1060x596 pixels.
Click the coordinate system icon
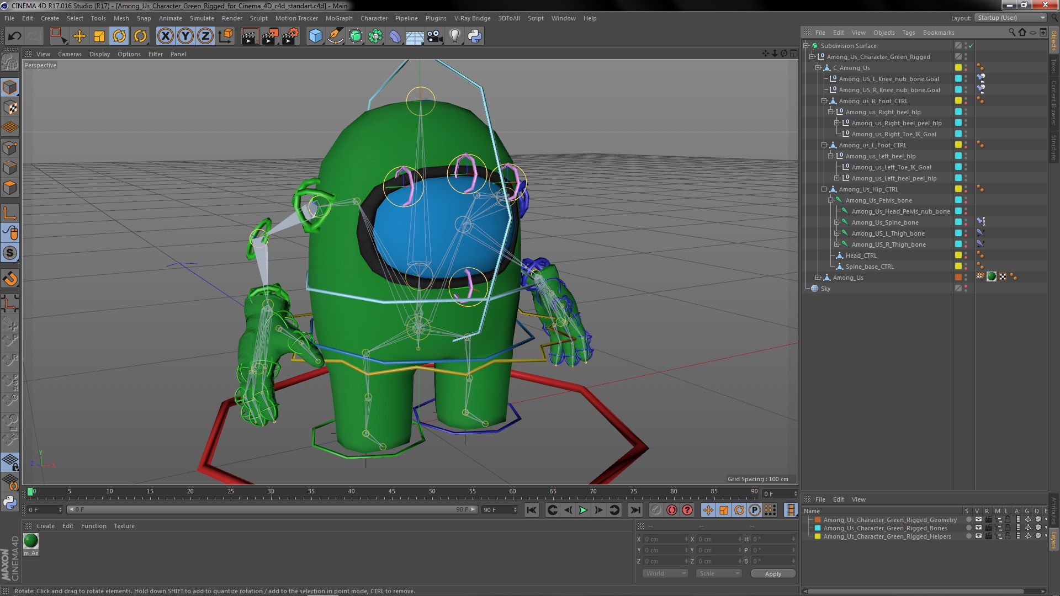coord(225,36)
